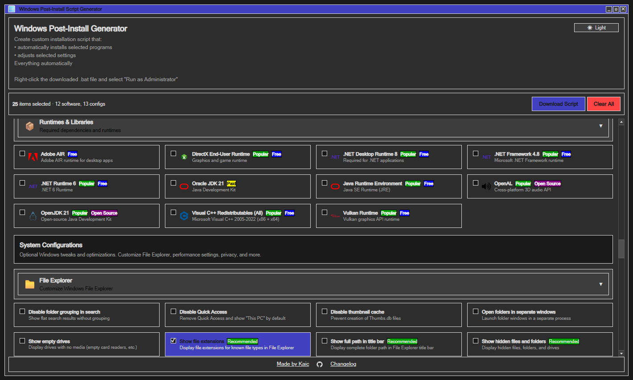
Task: Check Show hidden files and folders
Action: pyautogui.click(x=475, y=341)
